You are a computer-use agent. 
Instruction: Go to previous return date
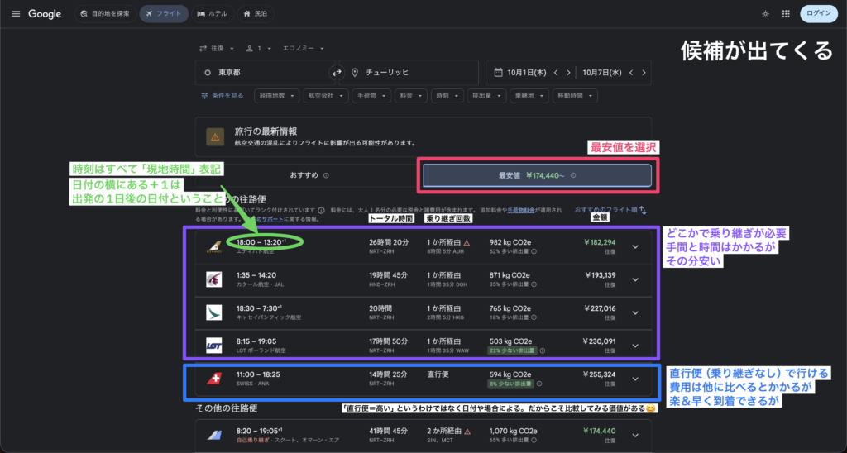(x=631, y=73)
